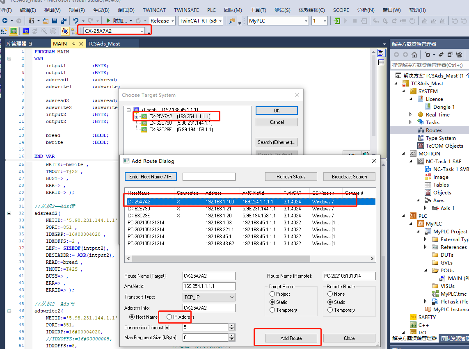
Task: Click the Enter Host Name / IP button
Action: (151, 176)
